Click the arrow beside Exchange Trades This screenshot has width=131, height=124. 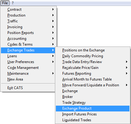(x=53, y=50)
